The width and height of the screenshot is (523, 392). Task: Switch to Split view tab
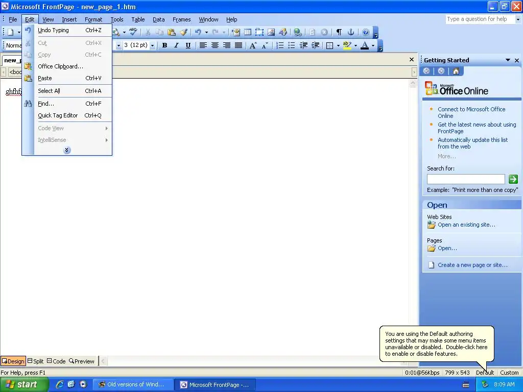pos(35,361)
